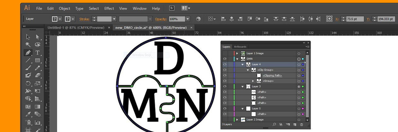
Task: Select the Mesh tool
Action: tap(28, 107)
